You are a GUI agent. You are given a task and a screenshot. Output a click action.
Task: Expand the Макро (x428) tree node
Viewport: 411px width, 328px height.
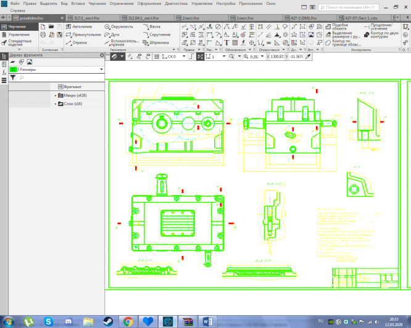[x=56, y=95]
